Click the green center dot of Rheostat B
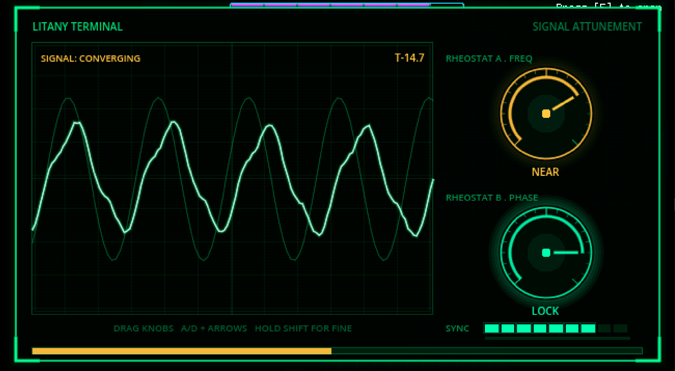Image resolution: width=675 pixels, height=371 pixels. [x=546, y=253]
